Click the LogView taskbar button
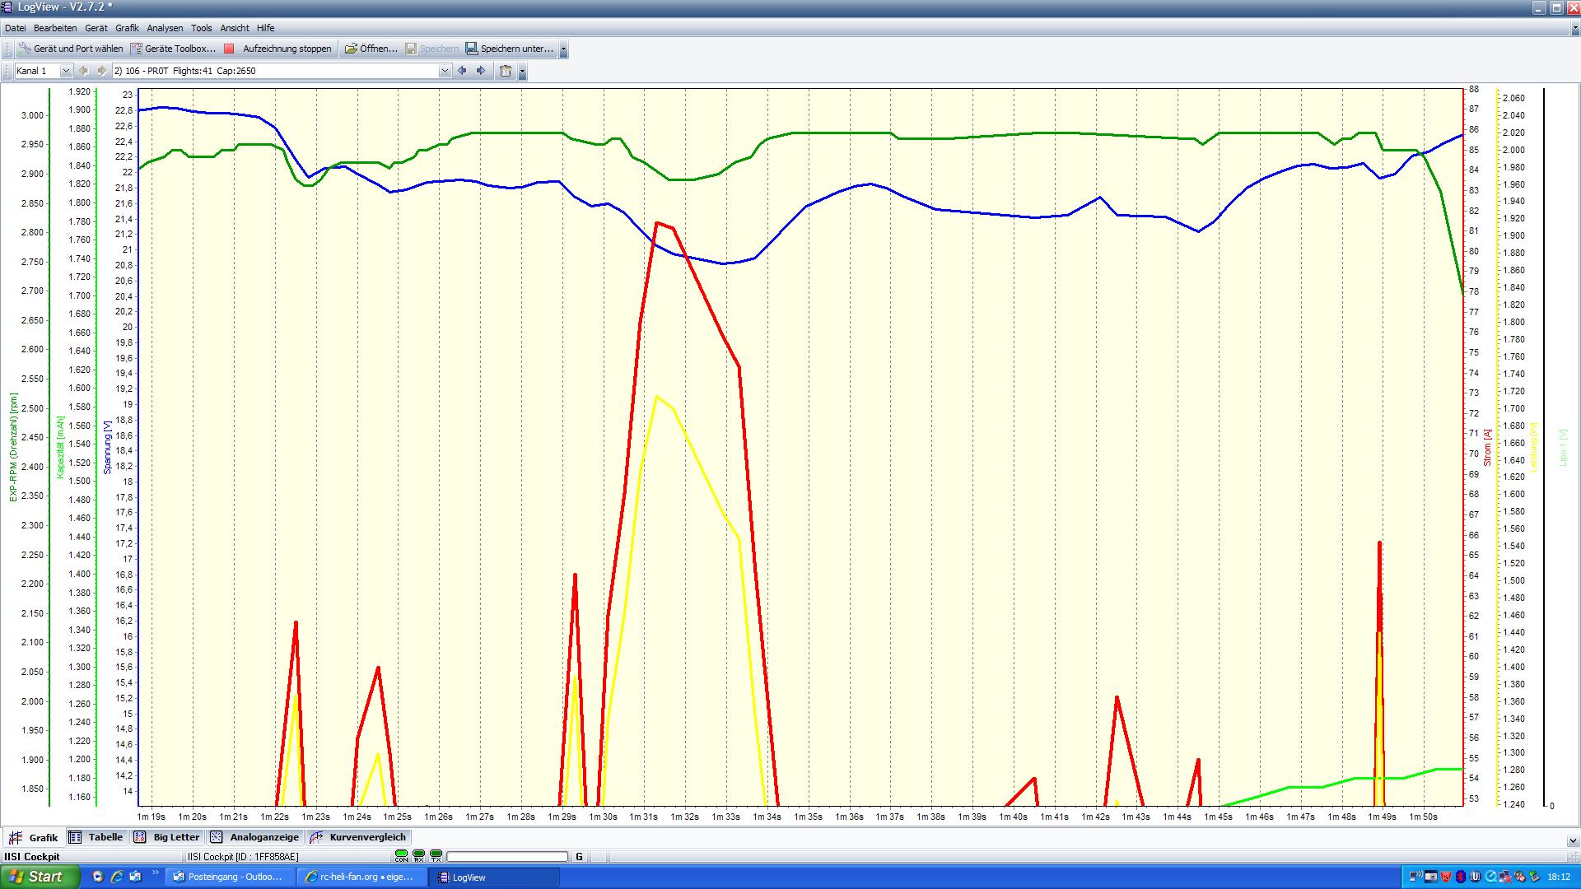Image resolution: width=1581 pixels, height=889 pixels. tap(494, 877)
